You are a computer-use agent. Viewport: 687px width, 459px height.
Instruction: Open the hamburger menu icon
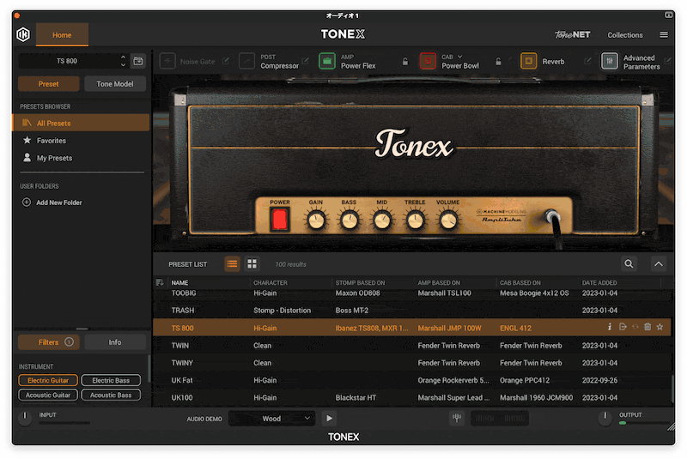664,34
